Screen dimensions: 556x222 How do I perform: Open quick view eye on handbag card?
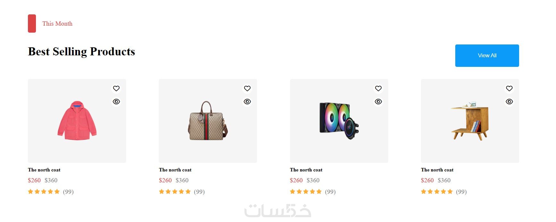pyautogui.click(x=247, y=101)
